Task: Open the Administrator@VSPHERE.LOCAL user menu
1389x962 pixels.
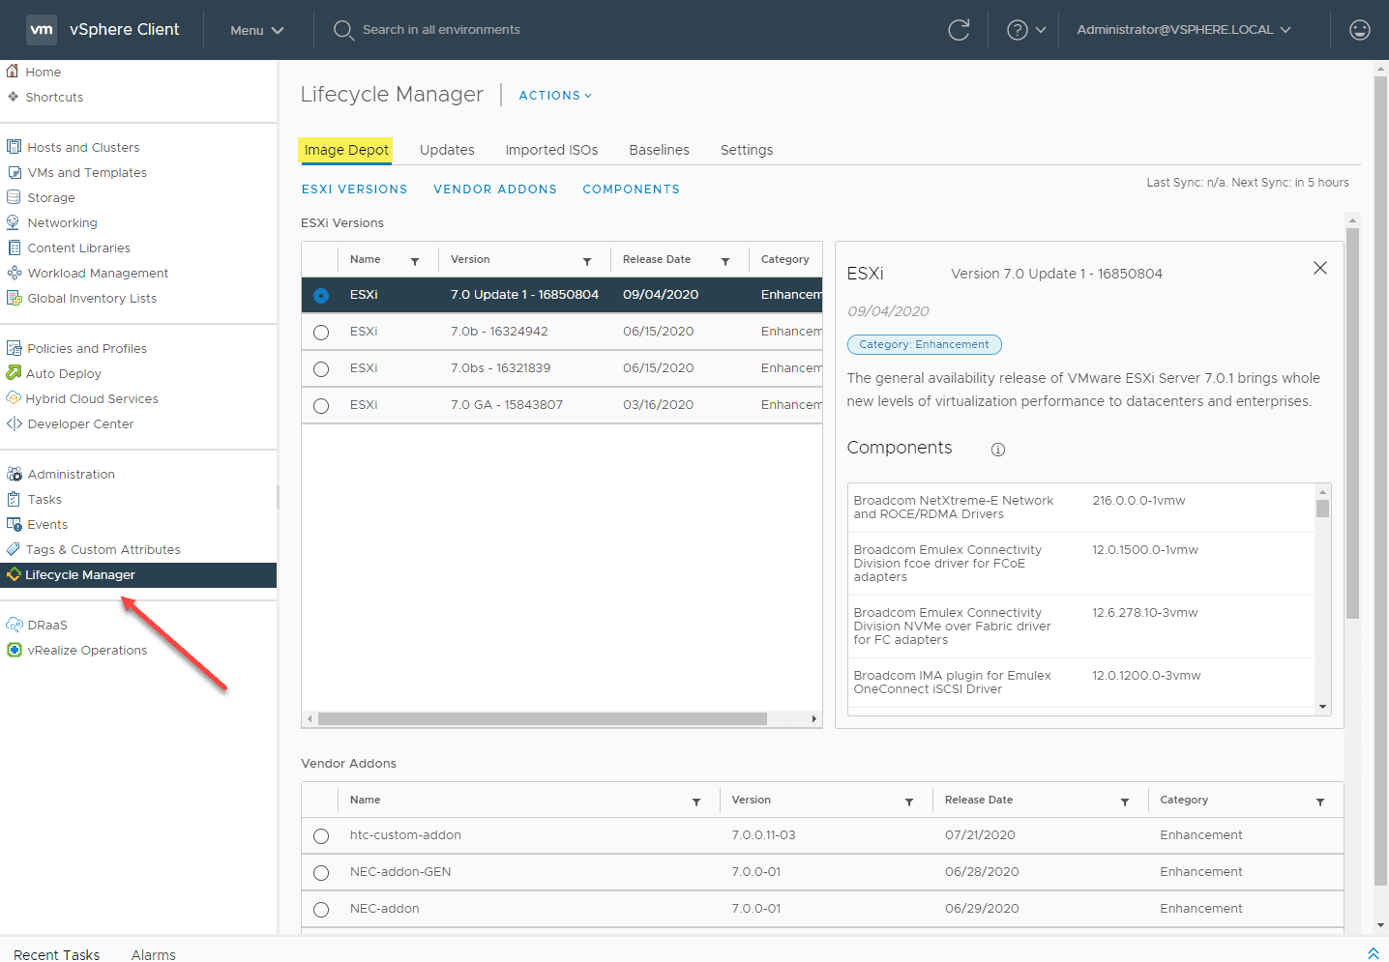Action: 1183,30
